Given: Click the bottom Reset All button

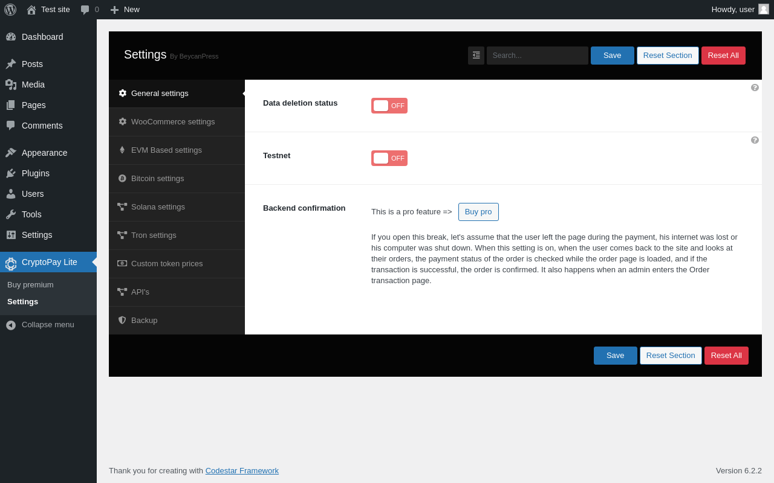Looking at the screenshot, I should coord(726,356).
